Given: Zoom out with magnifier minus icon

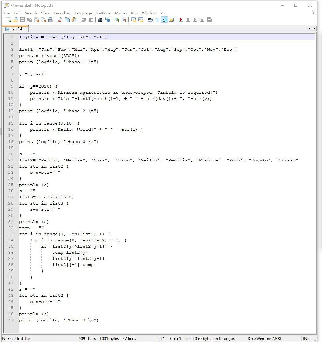Looking at the screenshot, I should click(124, 20).
